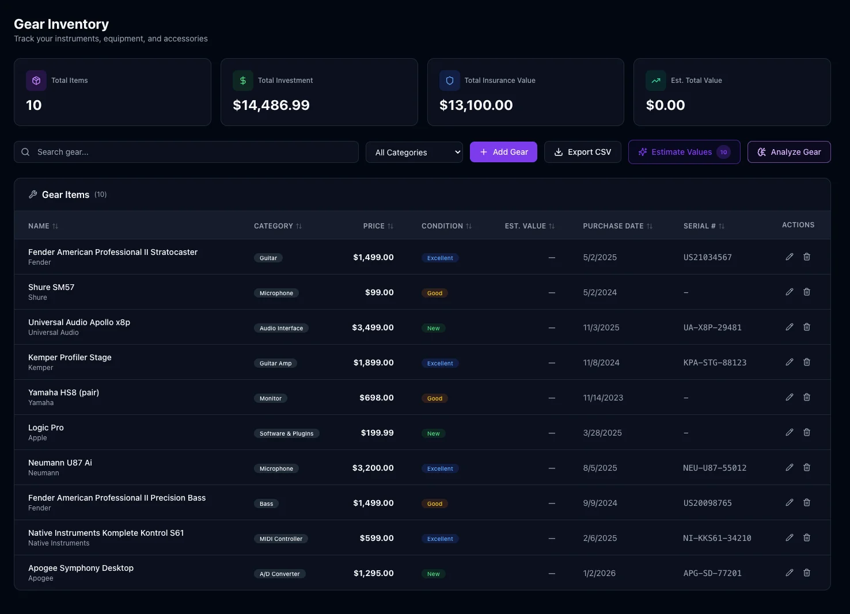The image size is (850, 614).
Task: Click the Guitar Amp category tag
Action: click(x=276, y=363)
